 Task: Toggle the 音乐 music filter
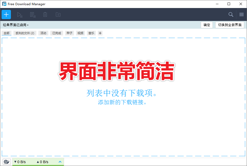click(x=91, y=33)
